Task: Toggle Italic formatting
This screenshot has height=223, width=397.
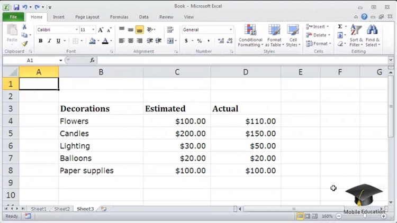Action: tap(49, 41)
